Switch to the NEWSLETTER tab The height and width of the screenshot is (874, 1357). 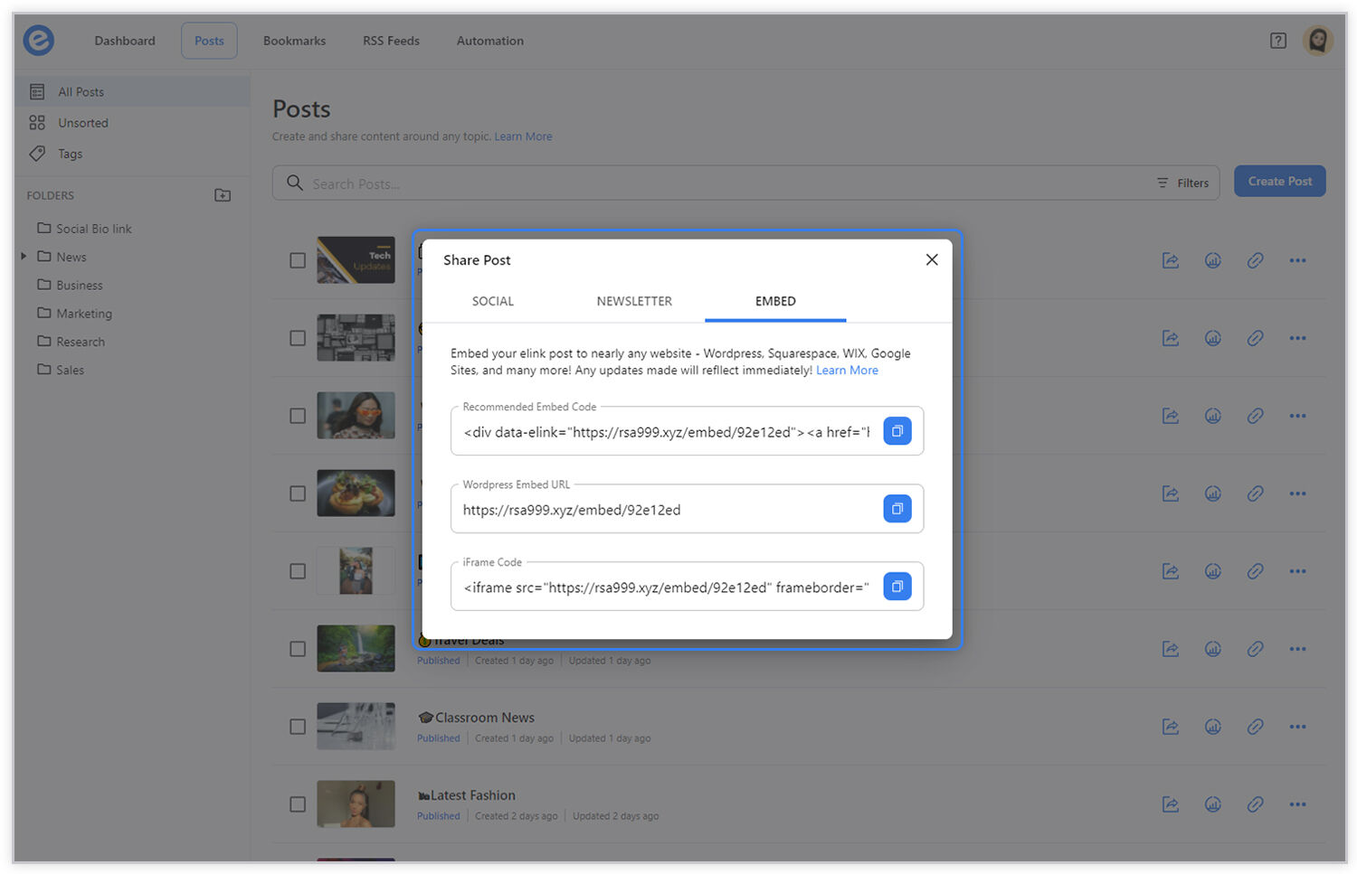pyautogui.click(x=634, y=301)
